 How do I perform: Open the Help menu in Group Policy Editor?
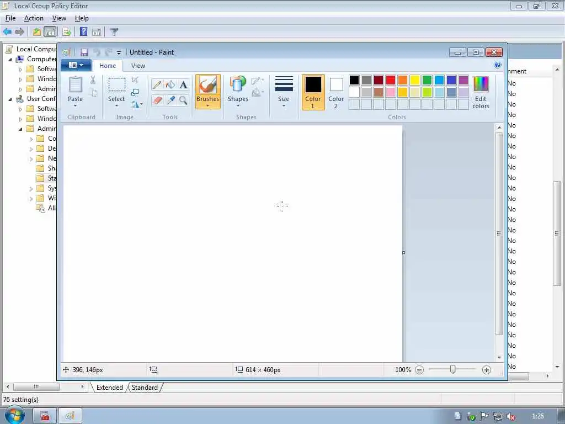[x=82, y=18]
